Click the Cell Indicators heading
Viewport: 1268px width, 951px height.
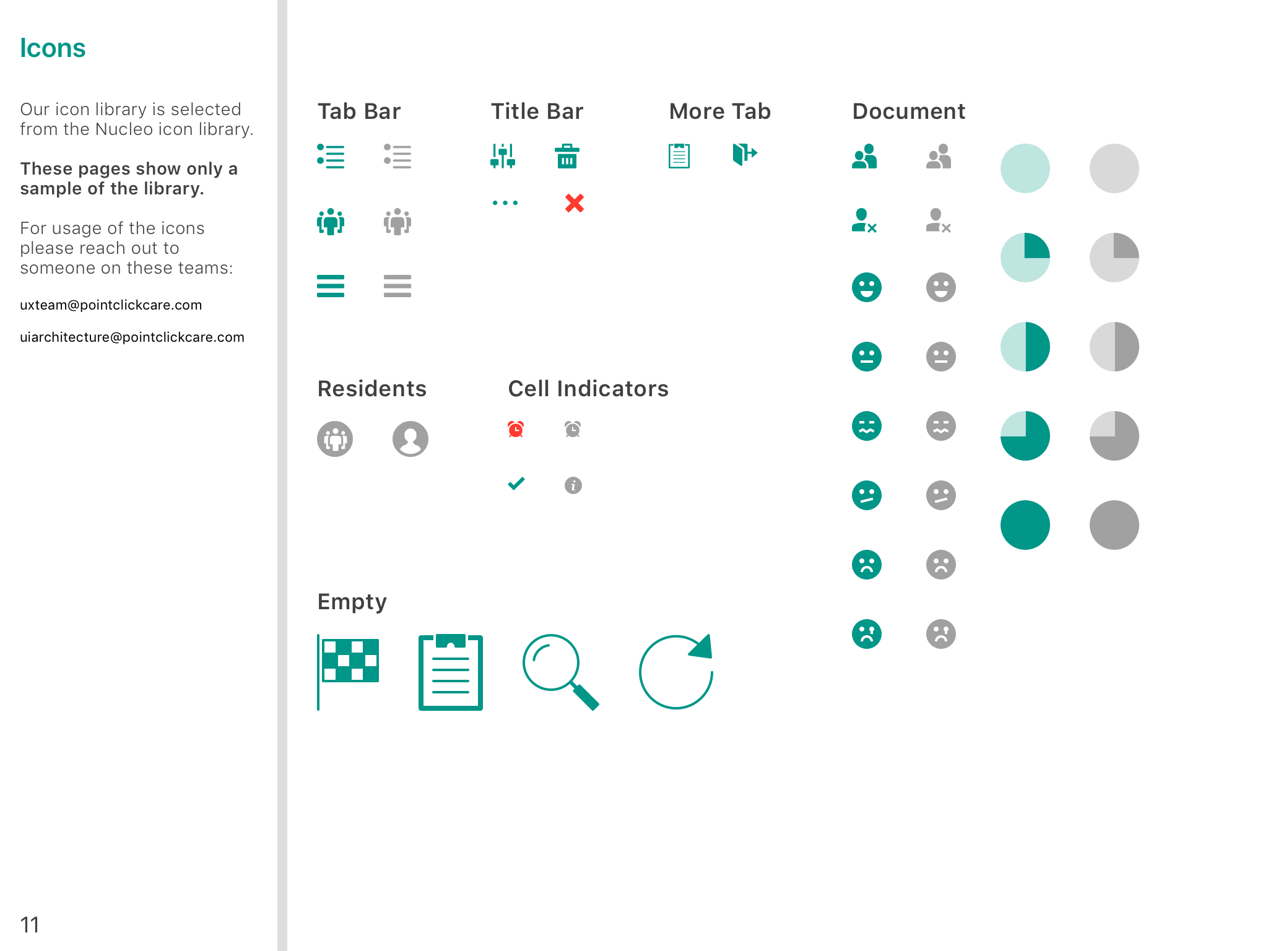click(588, 389)
